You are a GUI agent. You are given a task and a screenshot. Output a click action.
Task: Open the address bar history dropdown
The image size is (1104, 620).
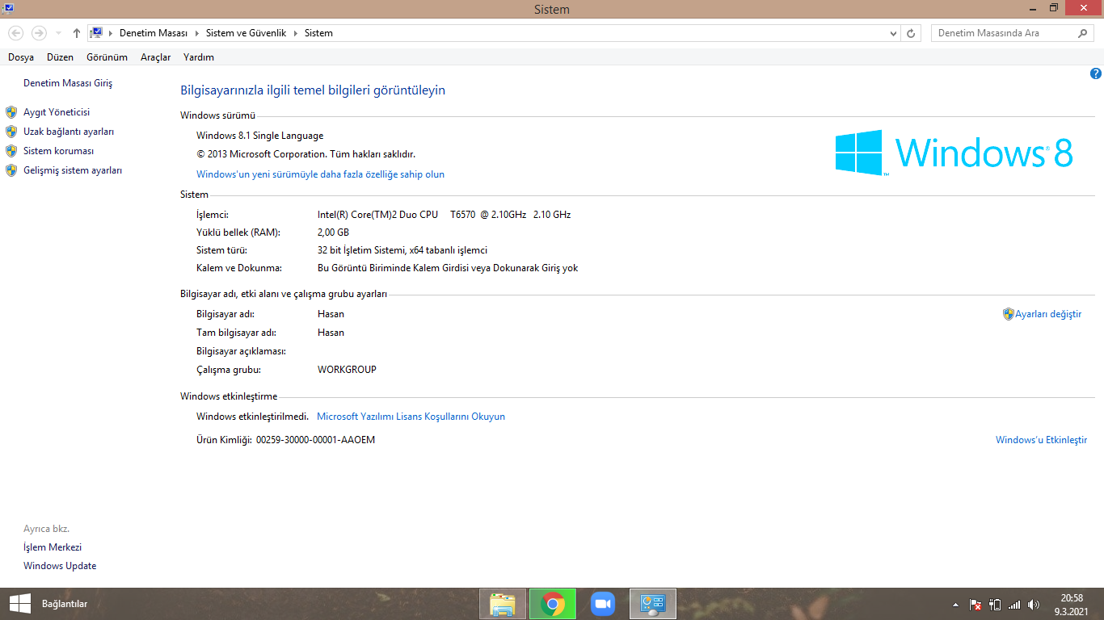tap(893, 33)
